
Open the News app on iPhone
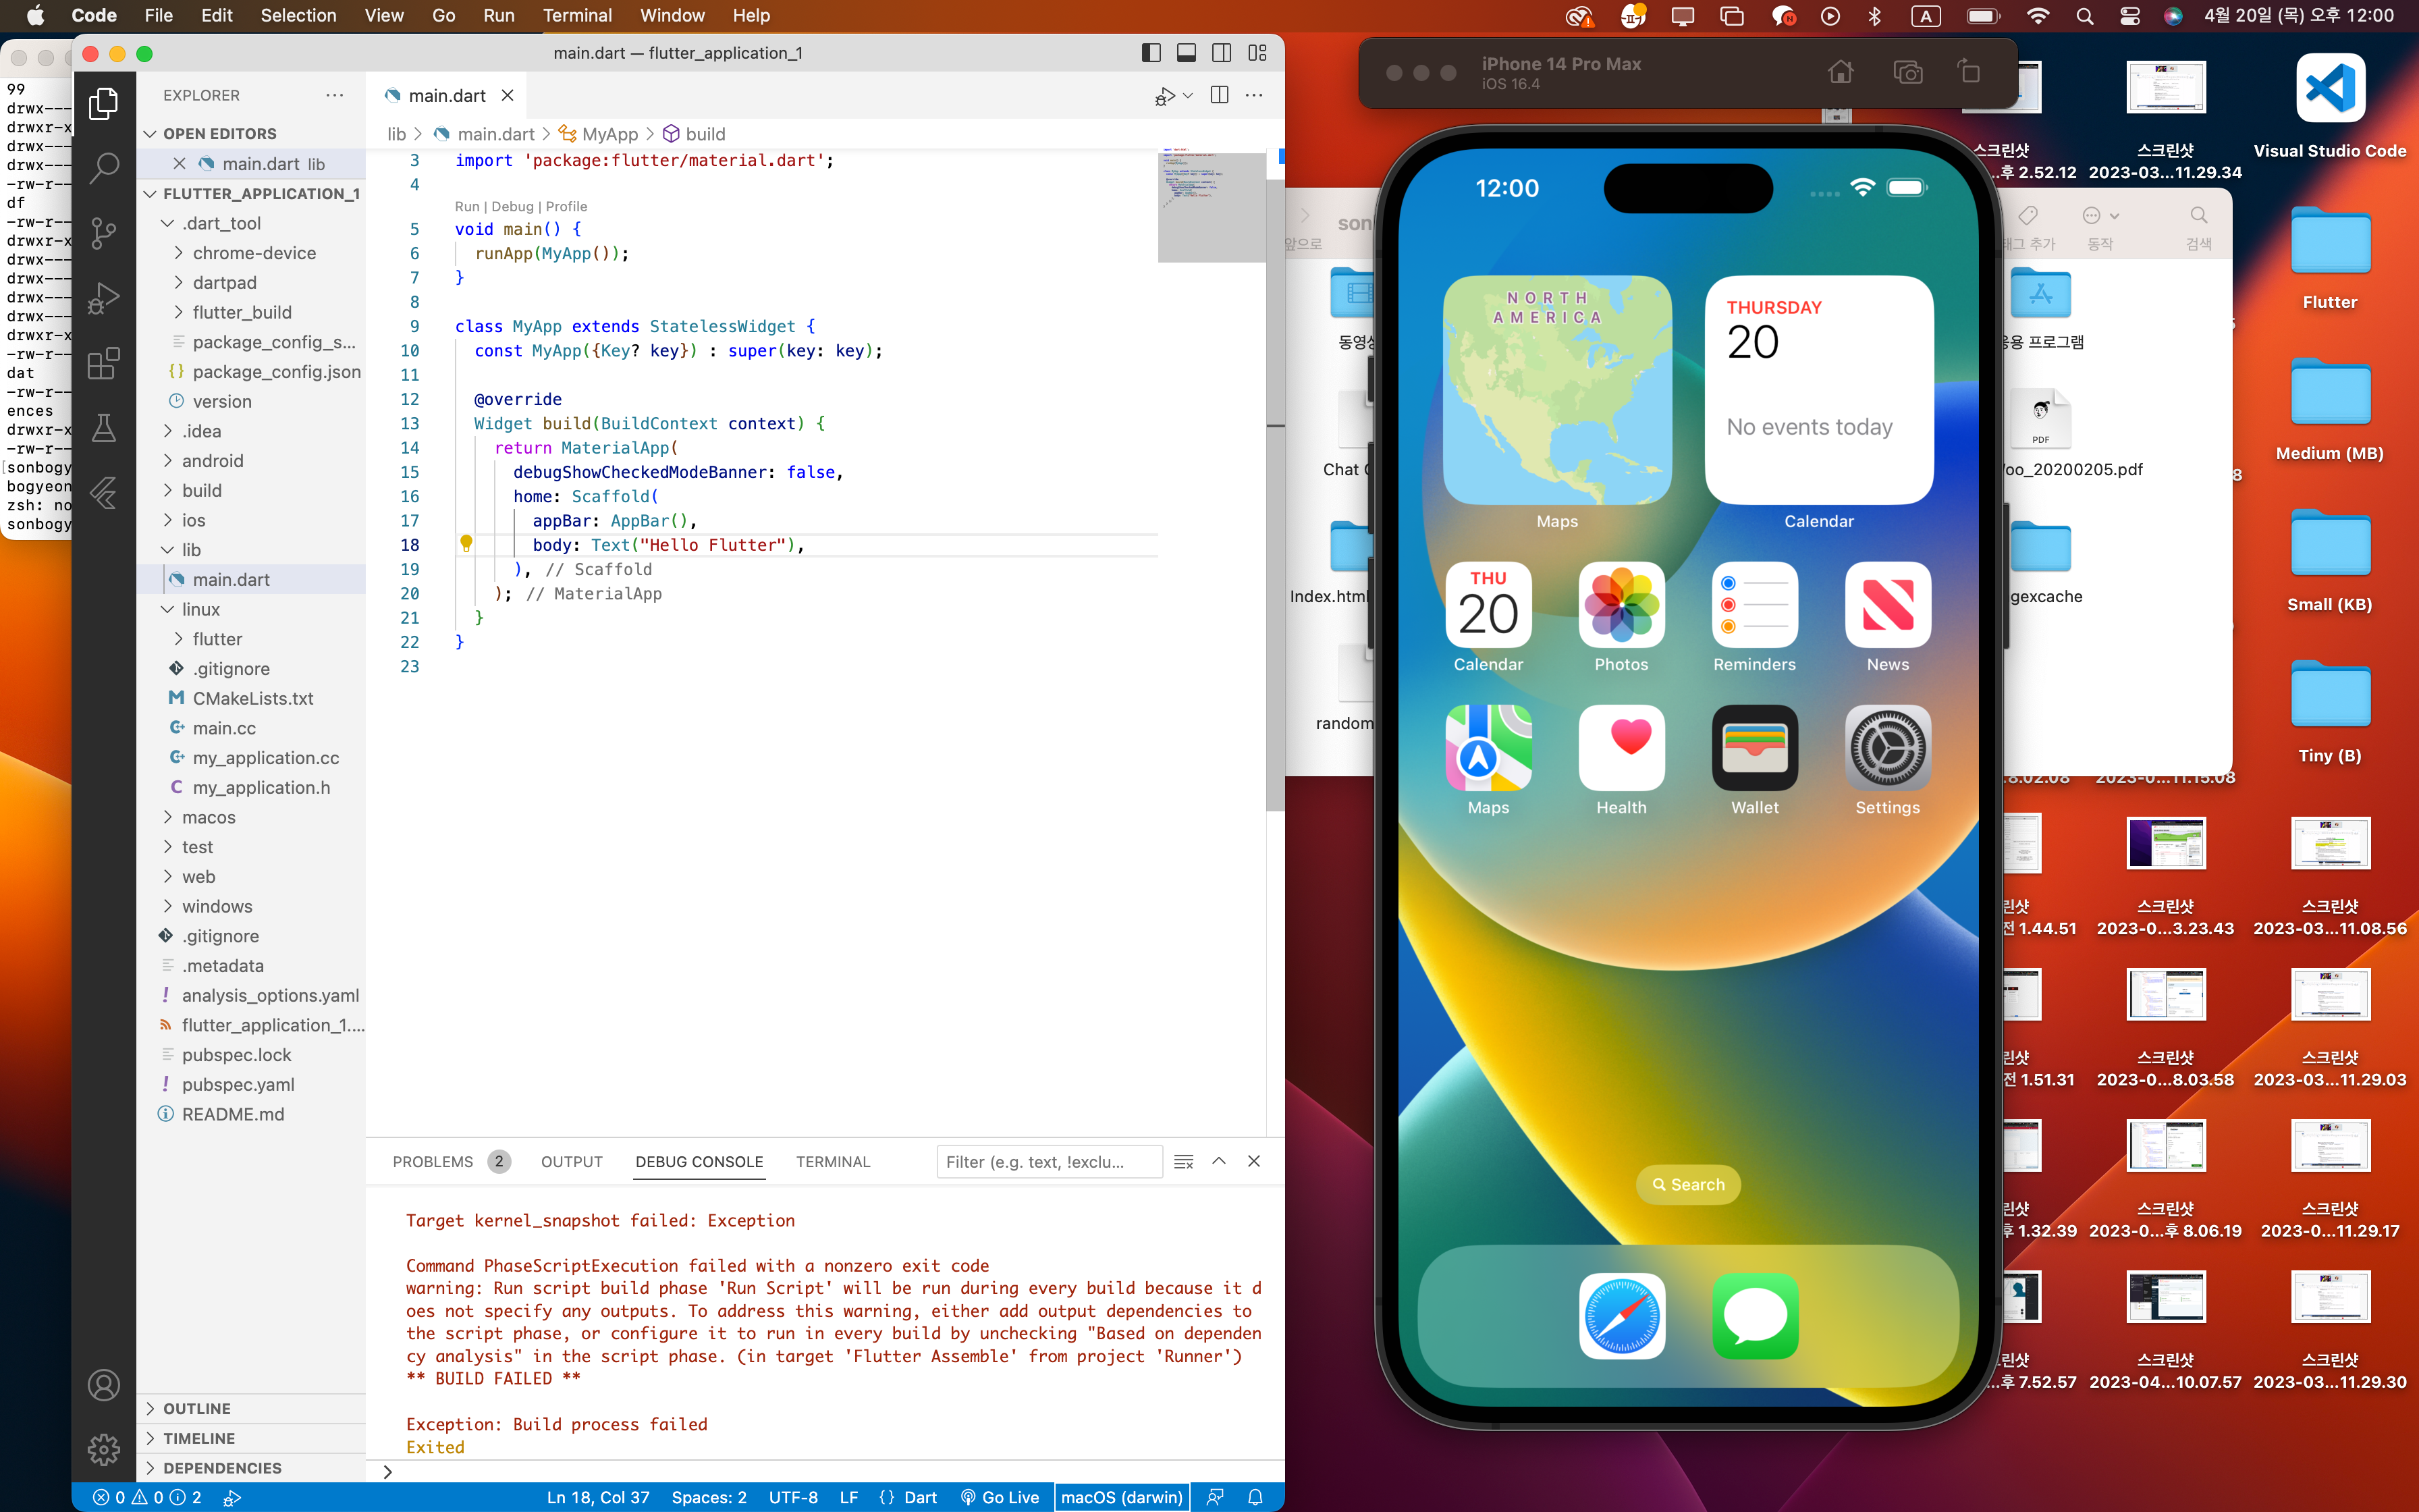click(x=1887, y=605)
